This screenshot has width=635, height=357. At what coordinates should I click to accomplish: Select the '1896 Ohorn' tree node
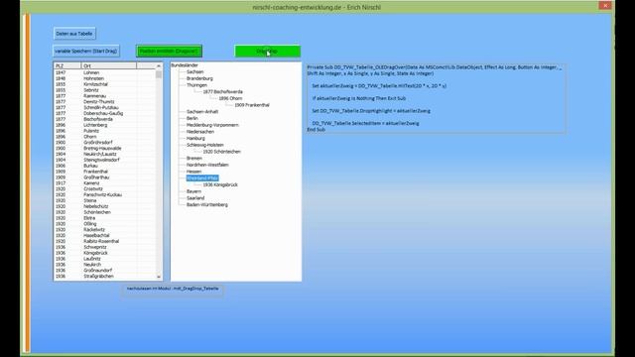pyautogui.click(x=230, y=98)
